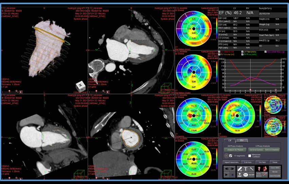
Task: Choose the arrow pointer tool
Action: tap(252, 169)
